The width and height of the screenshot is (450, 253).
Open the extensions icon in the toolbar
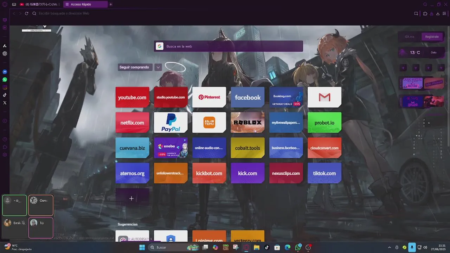[x=425, y=13]
